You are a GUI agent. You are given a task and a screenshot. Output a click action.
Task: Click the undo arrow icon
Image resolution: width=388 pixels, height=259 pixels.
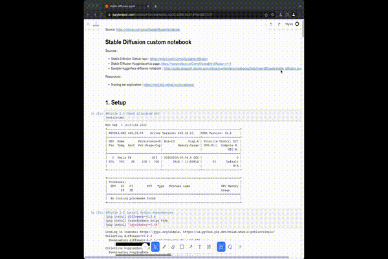pyautogui.click(x=271, y=25)
